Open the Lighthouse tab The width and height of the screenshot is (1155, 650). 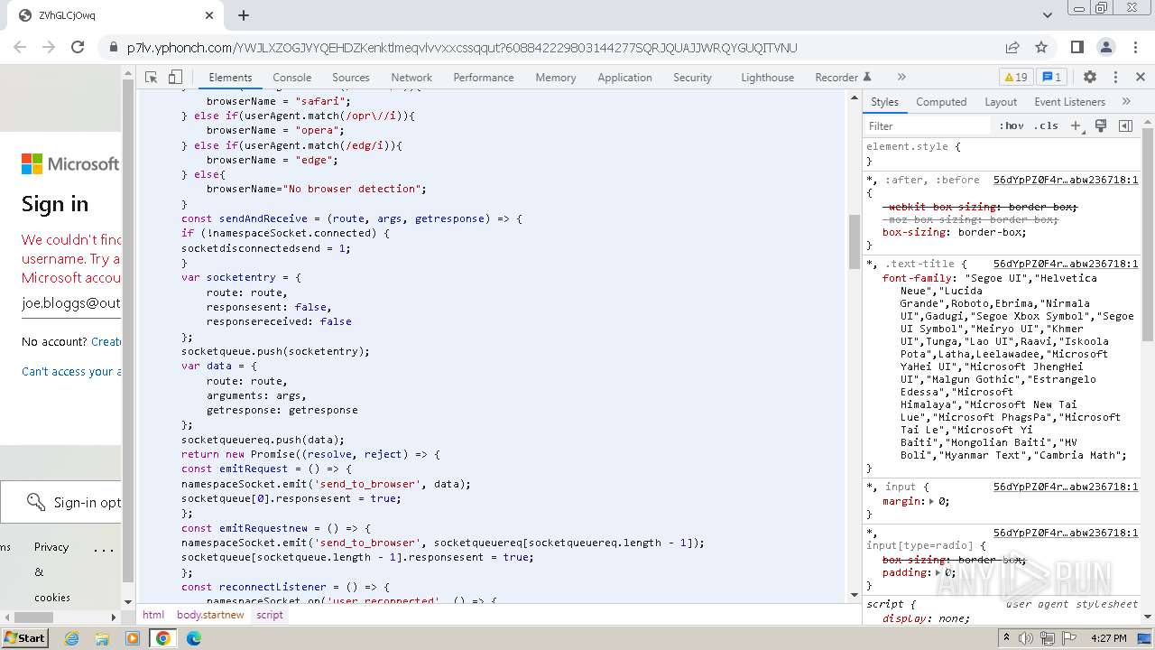pos(768,78)
